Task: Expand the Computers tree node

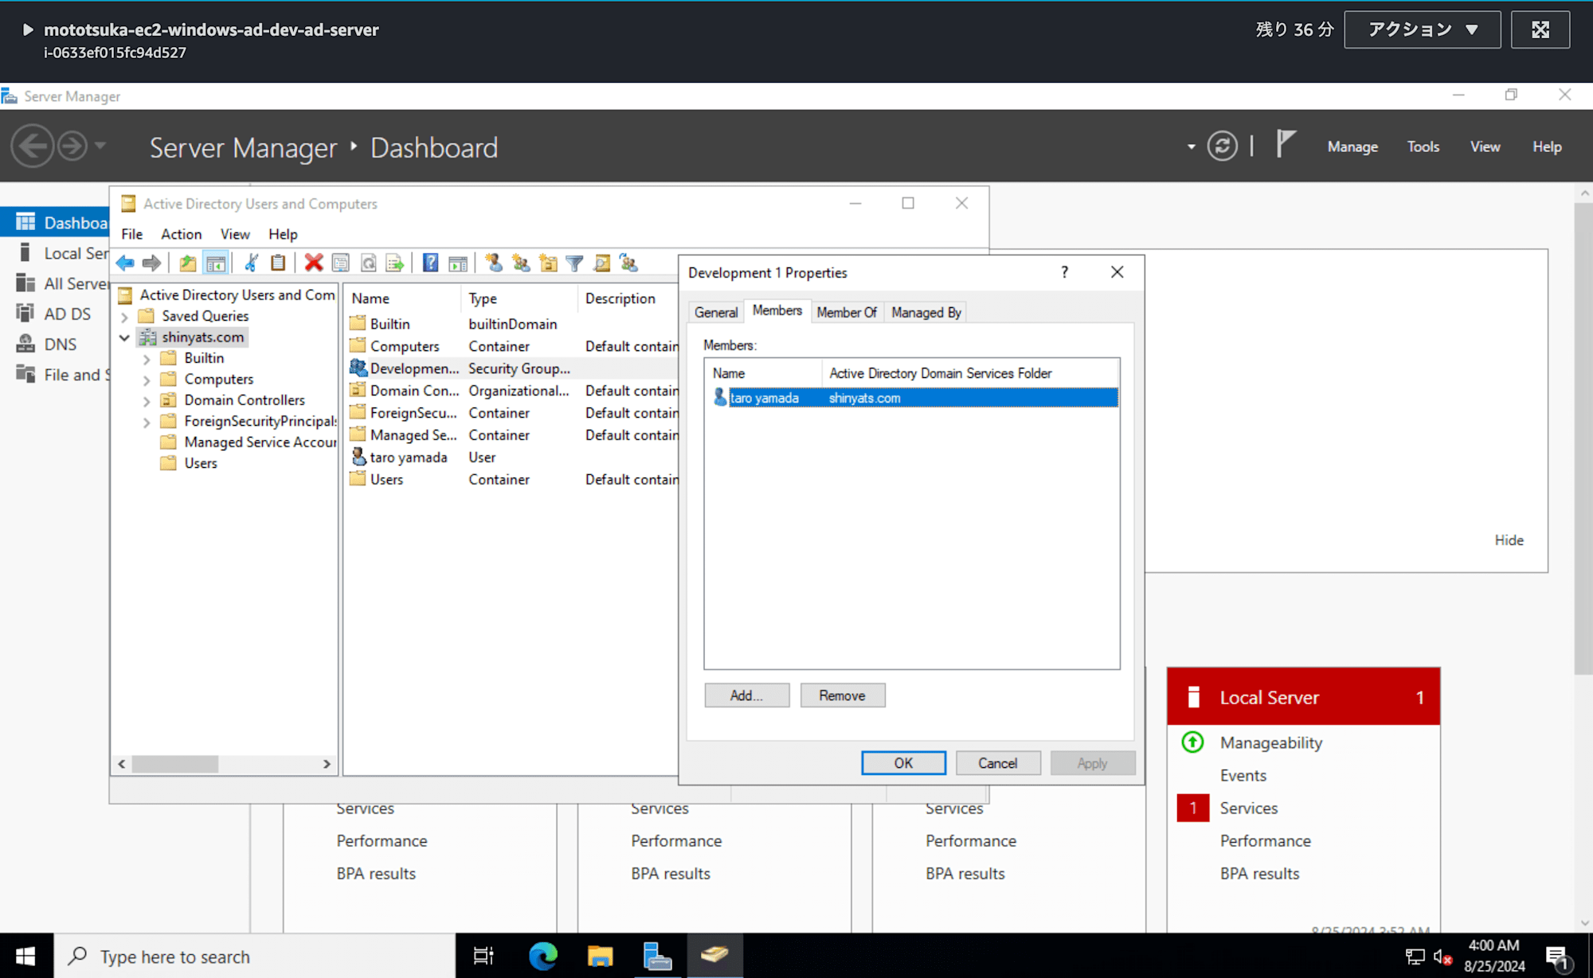Action: (147, 380)
